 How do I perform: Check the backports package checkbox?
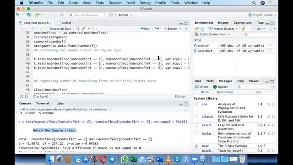pyautogui.click(x=196, y=133)
